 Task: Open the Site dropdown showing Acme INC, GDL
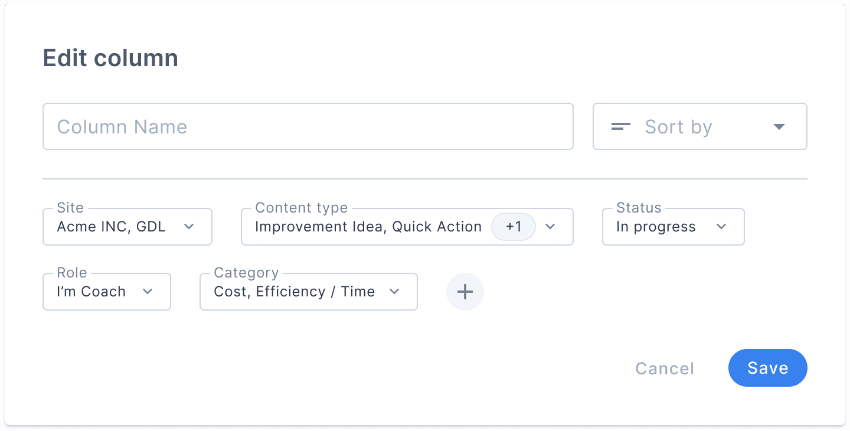(127, 227)
